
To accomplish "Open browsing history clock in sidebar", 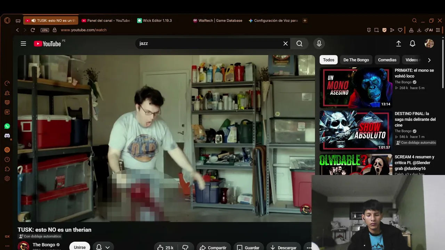I will 7,160.
